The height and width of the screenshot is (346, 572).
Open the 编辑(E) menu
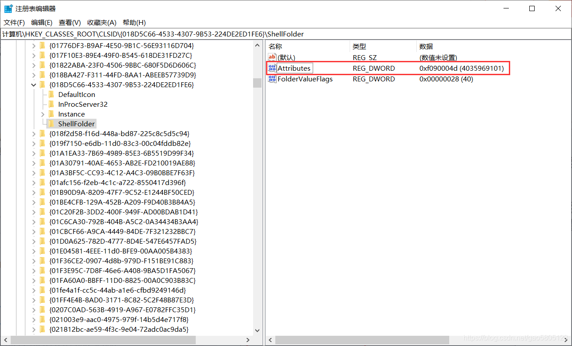(42, 22)
